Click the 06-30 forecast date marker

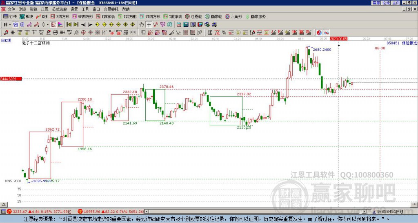pyautogui.click(x=380, y=48)
